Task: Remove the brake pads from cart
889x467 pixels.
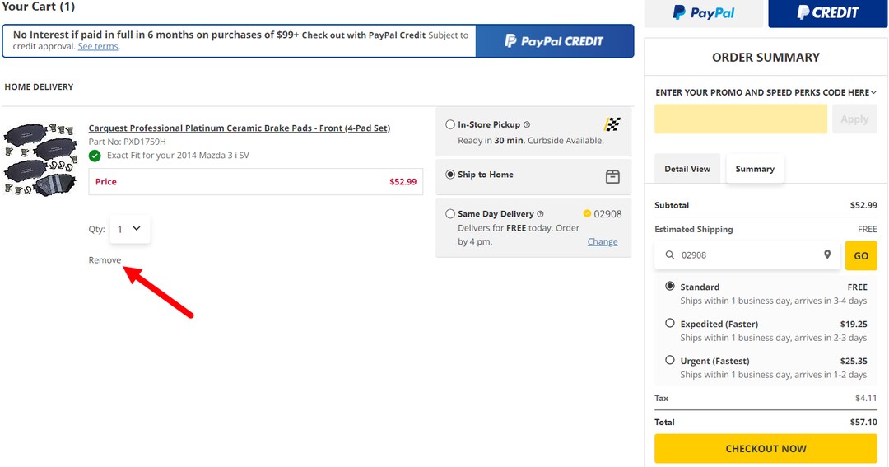Action: coord(105,260)
